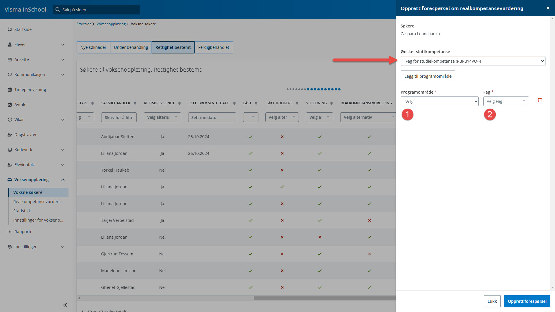555x312 pixels.
Task: Click the Søk på siden search field
Action: click(x=97, y=10)
